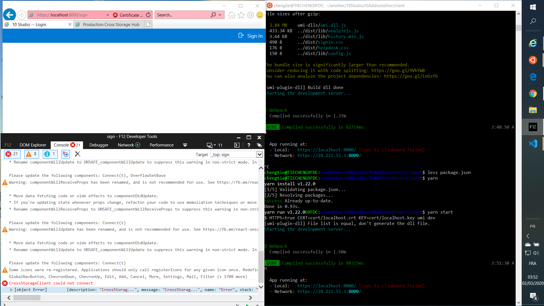Expand the more tools overflow arrow

(185, 145)
